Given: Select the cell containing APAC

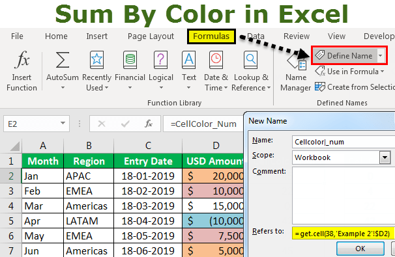Looking at the screenshot, I should pos(89,176).
